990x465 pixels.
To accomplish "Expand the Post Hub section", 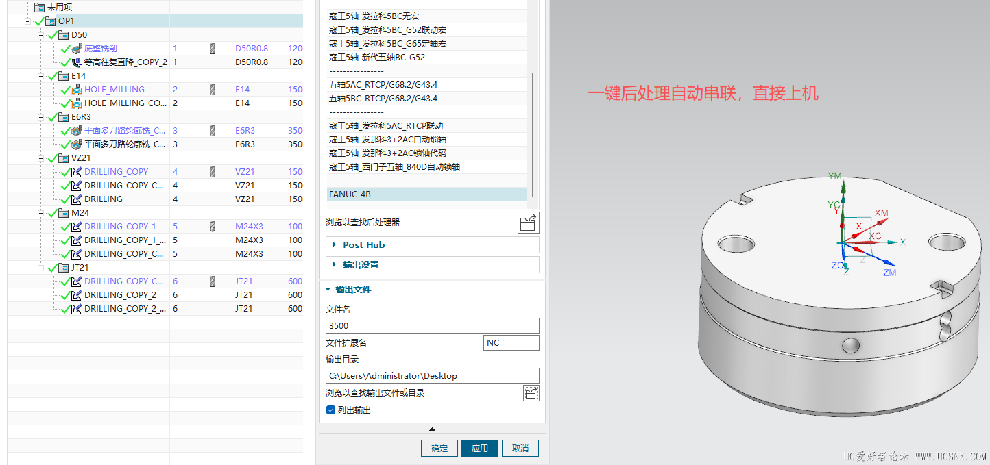I will pyautogui.click(x=335, y=245).
